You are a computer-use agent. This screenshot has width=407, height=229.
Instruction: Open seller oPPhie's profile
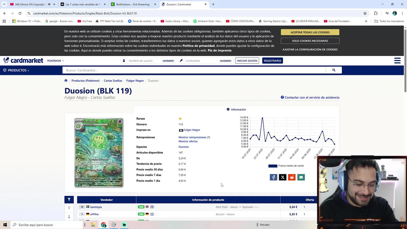[x=94, y=214]
